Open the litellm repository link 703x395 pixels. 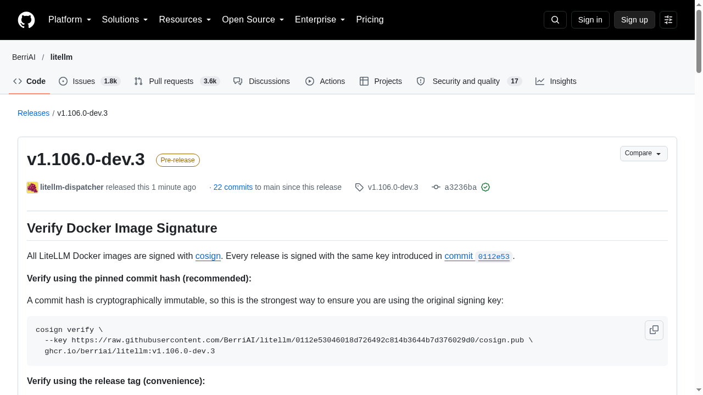pos(62,57)
